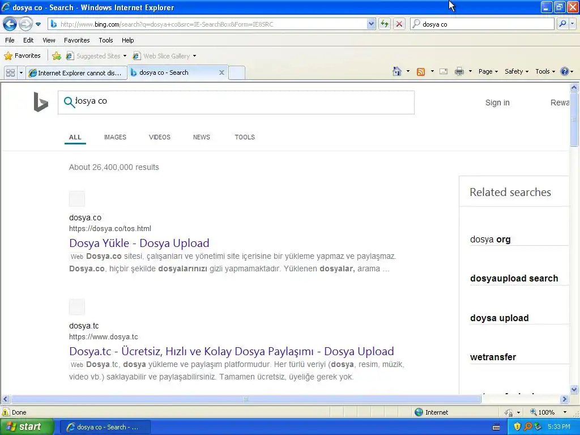Click related search dosyaupload search
The width and height of the screenshot is (580, 435).
[x=514, y=279]
